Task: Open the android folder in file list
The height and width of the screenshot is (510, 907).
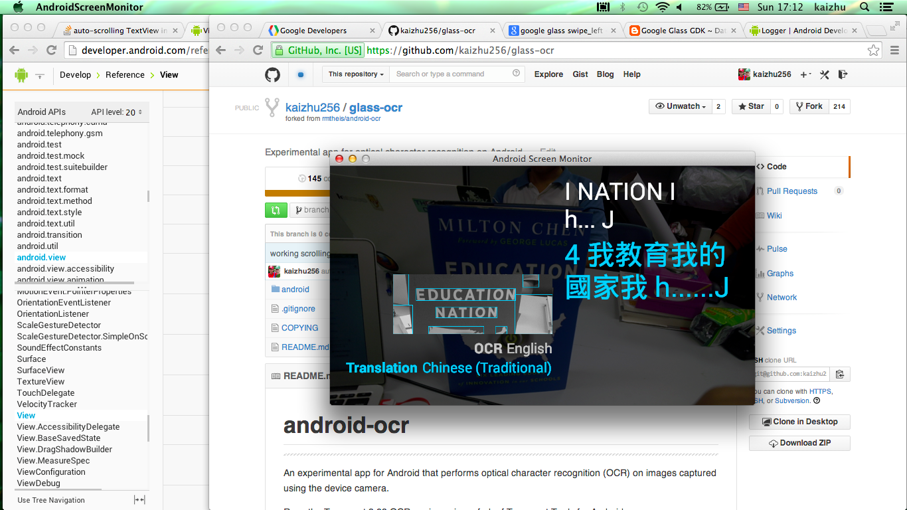Action: tap(295, 290)
